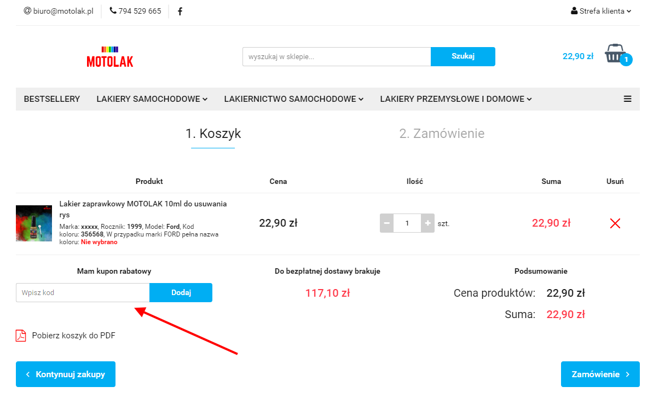The image size is (659, 398).
Task: Click the coupon code input field
Action: [83, 292]
